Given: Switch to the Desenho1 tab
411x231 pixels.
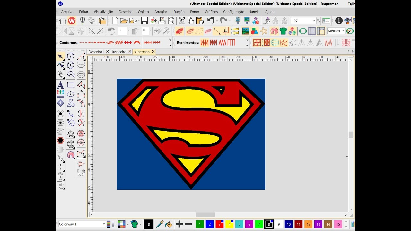Looking at the screenshot, I should 96,52.
